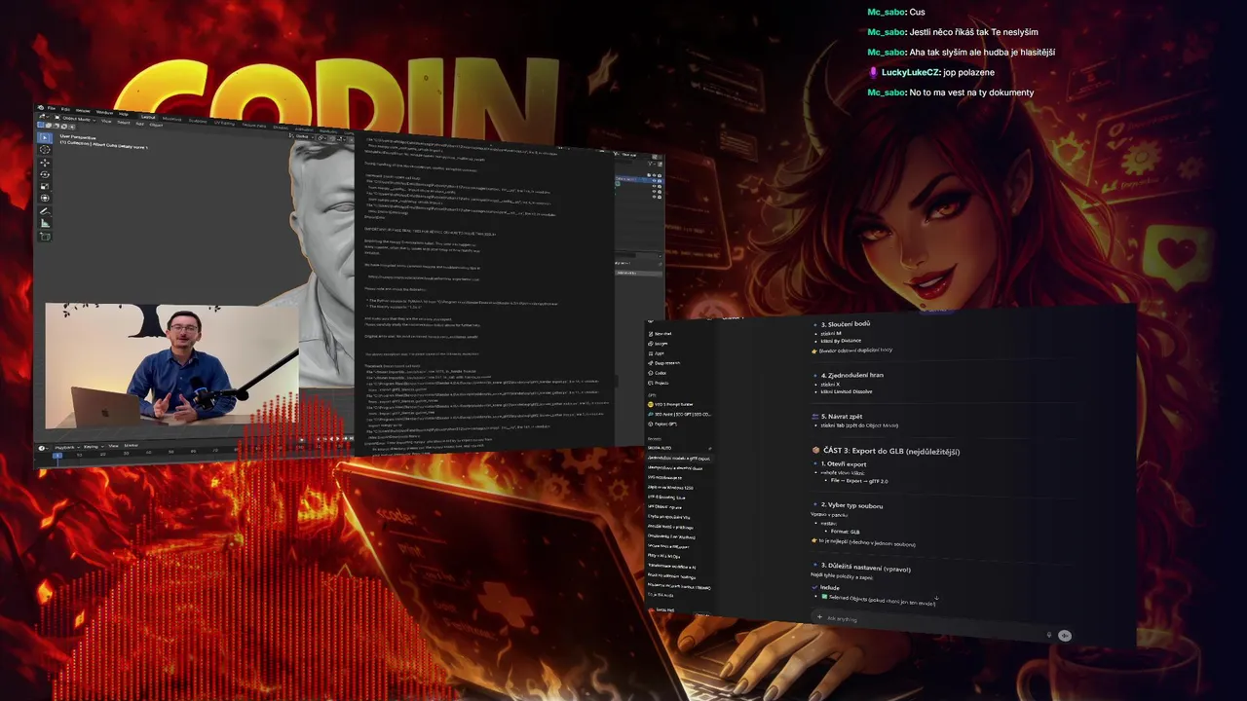This screenshot has width=1247, height=701.
Task: Open Apps in ChatGPT sidebar
Action: pyautogui.click(x=658, y=353)
